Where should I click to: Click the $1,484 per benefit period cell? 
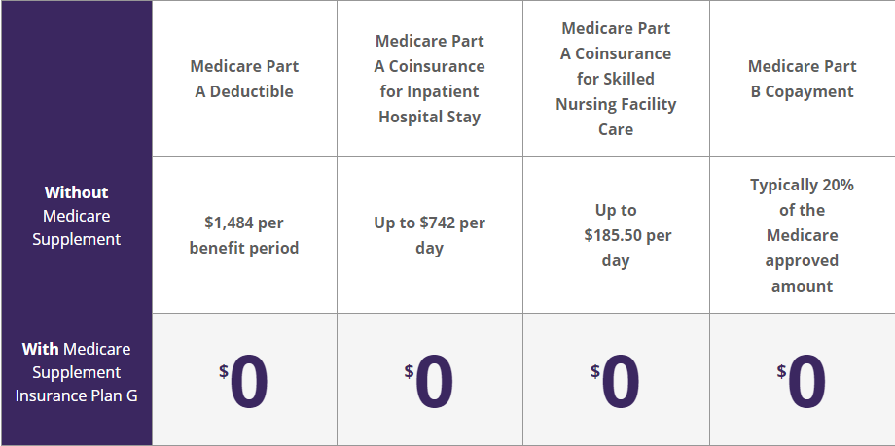pyautogui.click(x=244, y=235)
